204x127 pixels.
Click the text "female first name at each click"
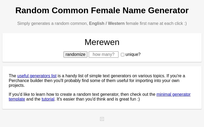(154, 24)
